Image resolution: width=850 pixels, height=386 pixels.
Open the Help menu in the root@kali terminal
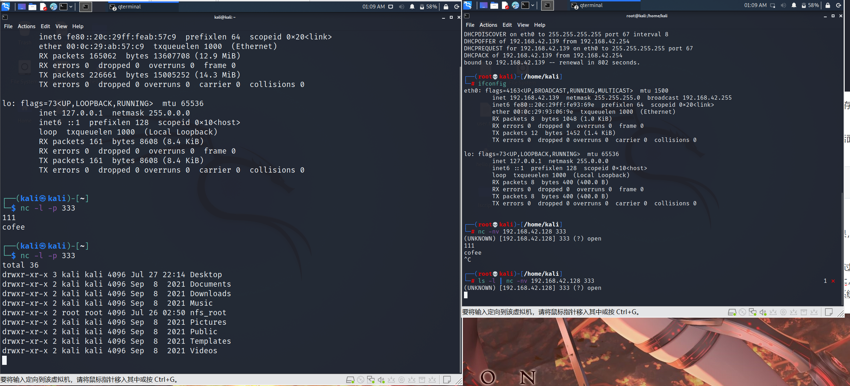539,25
